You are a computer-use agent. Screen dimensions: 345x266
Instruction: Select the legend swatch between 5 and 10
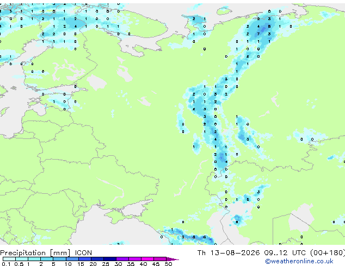(x=60, y=259)
